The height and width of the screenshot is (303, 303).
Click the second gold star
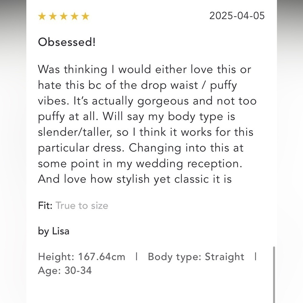click(x=53, y=16)
